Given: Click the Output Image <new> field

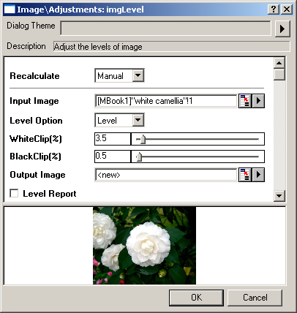Looking at the screenshot, I should (x=166, y=175).
